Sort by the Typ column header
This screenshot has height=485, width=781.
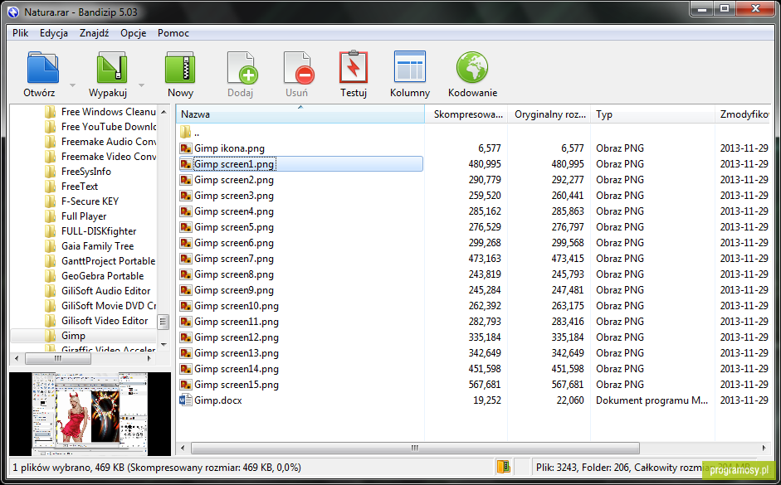click(x=652, y=114)
